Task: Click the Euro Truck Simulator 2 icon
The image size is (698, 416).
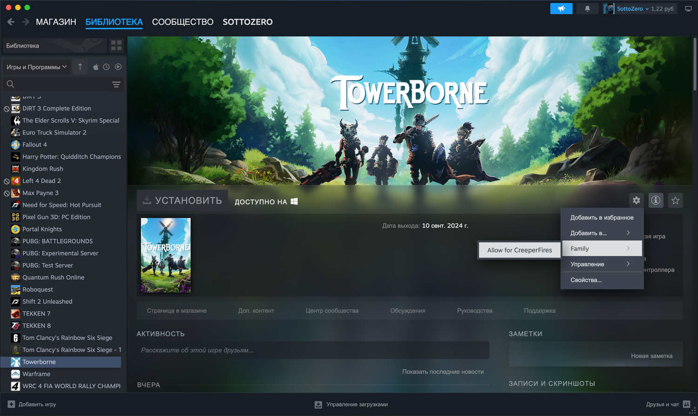Action: [x=15, y=133]
